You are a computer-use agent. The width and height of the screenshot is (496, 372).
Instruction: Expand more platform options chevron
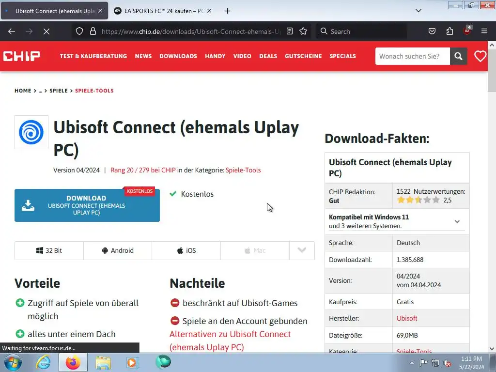302,250
